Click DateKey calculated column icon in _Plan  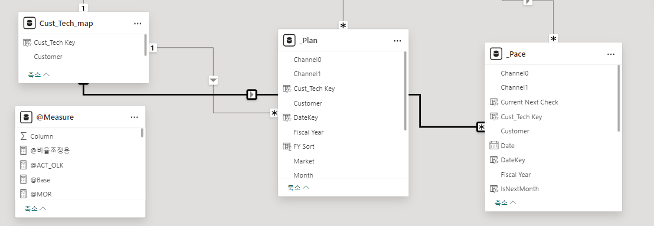[x=287, y=117]
